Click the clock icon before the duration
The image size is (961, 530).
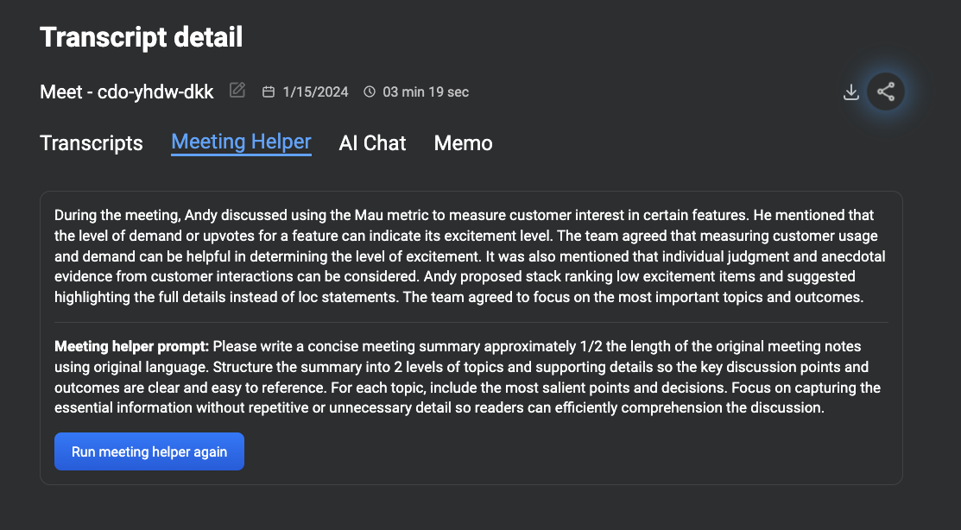point(370,91)
